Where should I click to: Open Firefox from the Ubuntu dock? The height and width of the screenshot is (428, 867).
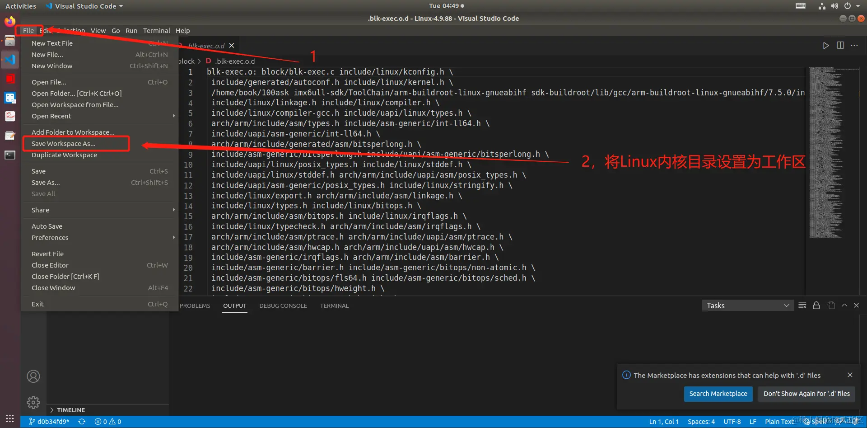tap(9, 21)
